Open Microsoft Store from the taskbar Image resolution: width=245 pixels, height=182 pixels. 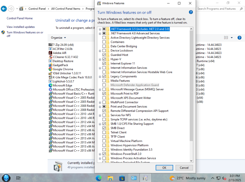[122, 178]
